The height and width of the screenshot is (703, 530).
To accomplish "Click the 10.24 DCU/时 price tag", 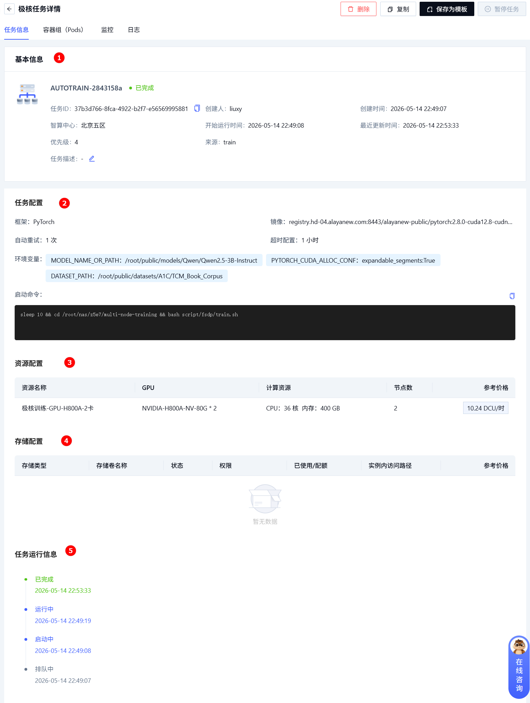I will (485, 408).
